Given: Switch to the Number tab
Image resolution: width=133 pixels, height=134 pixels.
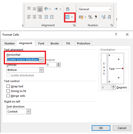Looking at the screenshot, I should tap(9, 43).
